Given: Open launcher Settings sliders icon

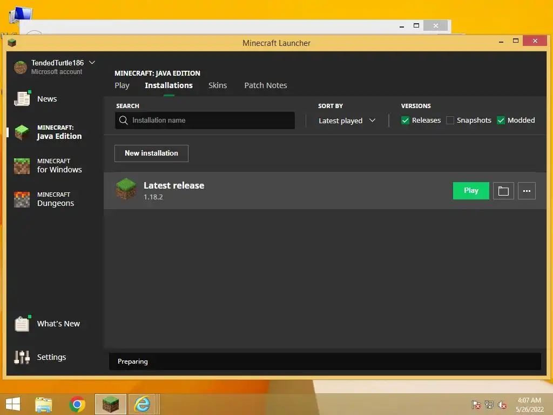Looking at the screenshot, I should pos(22,357).
